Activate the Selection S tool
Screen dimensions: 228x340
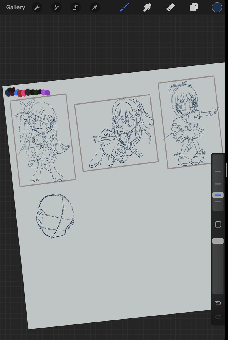click(76, 7)
